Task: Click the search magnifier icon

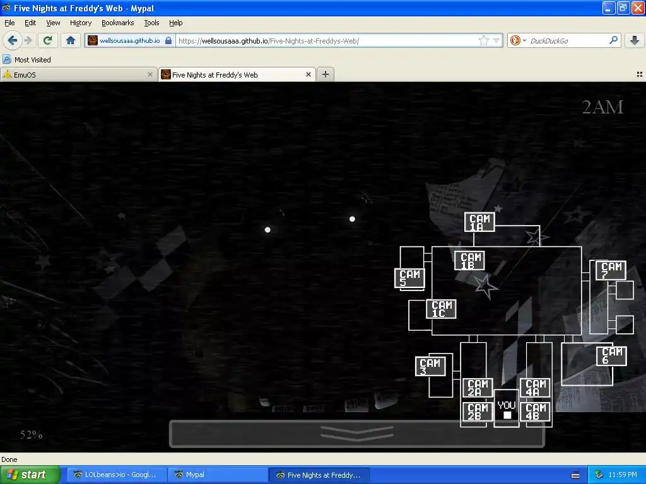Action: coord(613,40)
